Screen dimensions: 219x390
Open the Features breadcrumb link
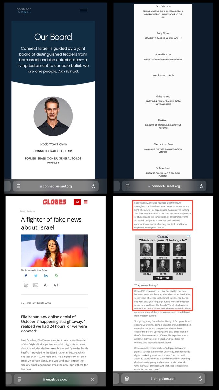(31, 211)
